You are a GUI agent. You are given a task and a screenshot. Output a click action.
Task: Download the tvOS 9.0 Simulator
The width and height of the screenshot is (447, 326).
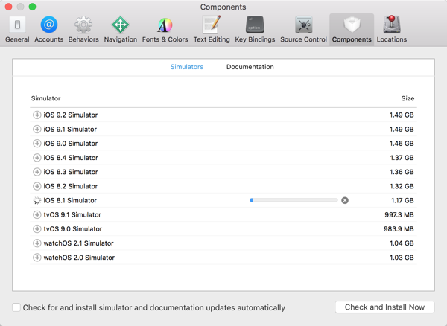point(37,228)
